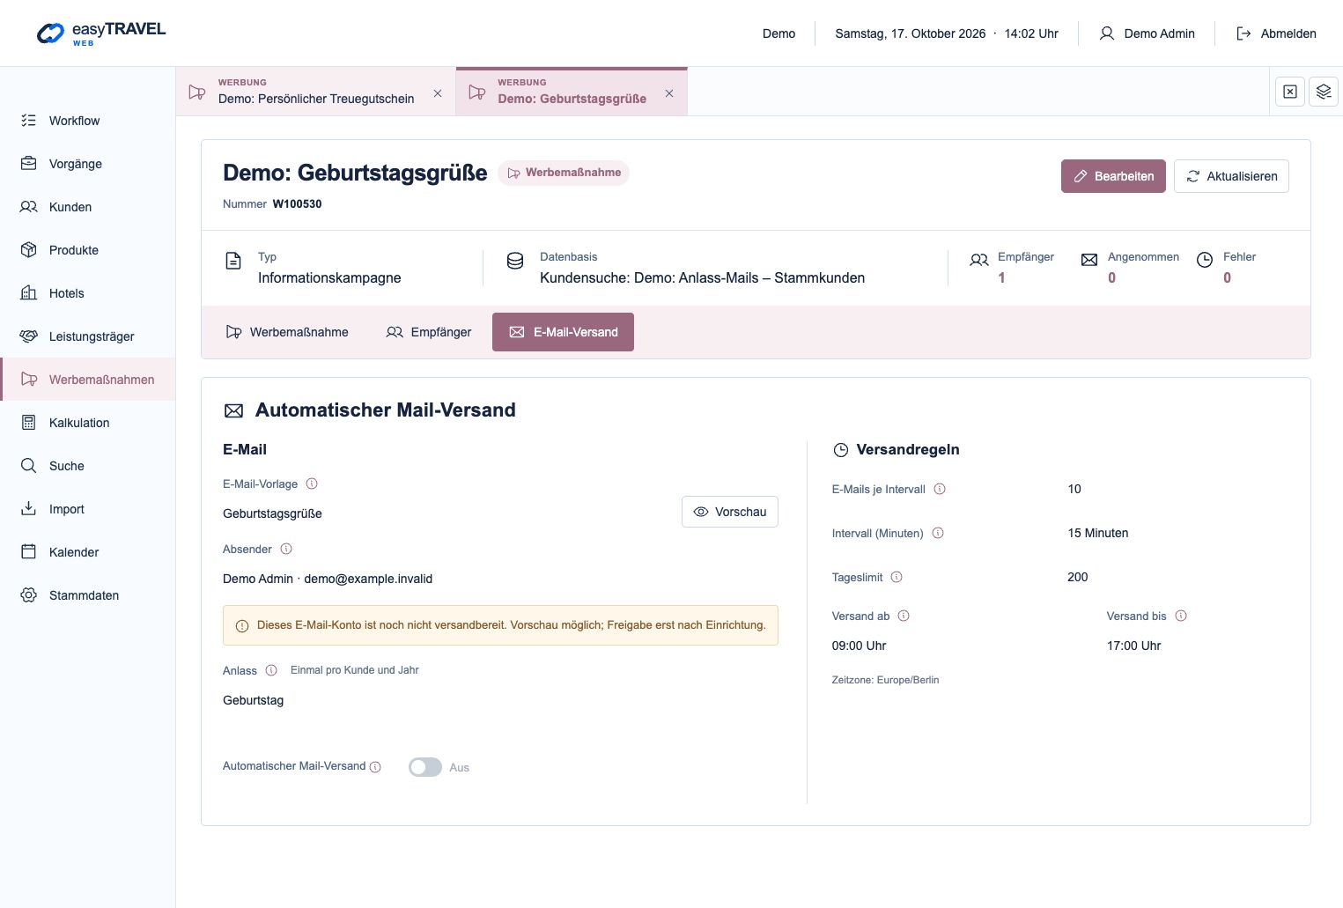Click the Tageslimit info icon

897,577
